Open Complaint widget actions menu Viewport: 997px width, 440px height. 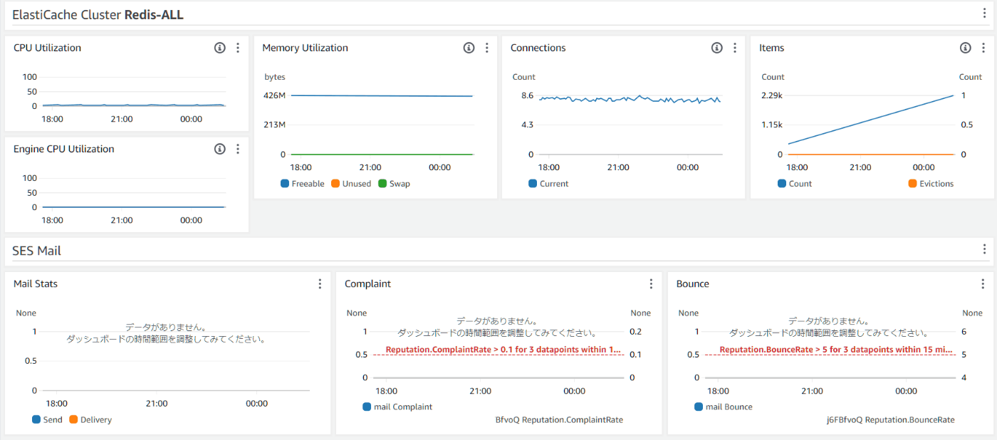651,283
